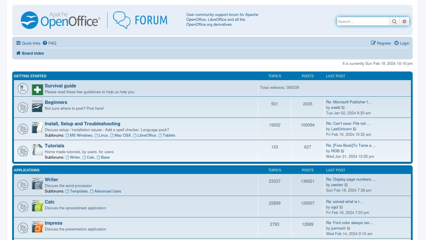Open the Calc forum

pos(50,202)
